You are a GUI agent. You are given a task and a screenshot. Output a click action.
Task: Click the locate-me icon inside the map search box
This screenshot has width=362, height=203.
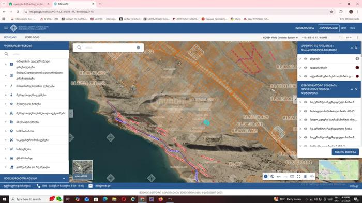[138, 48]
